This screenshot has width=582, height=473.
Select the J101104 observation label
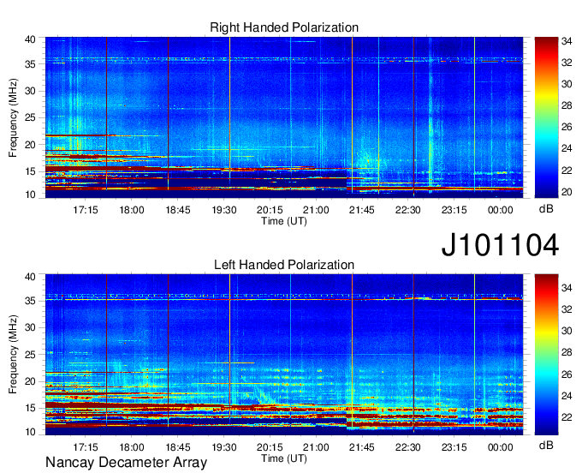(x=500, y=244)
